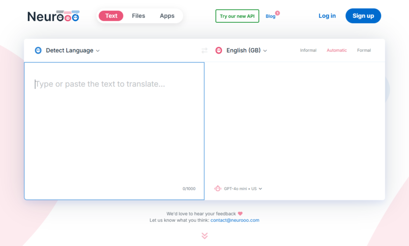Select the Automatic tone option

tap(337, 50)
